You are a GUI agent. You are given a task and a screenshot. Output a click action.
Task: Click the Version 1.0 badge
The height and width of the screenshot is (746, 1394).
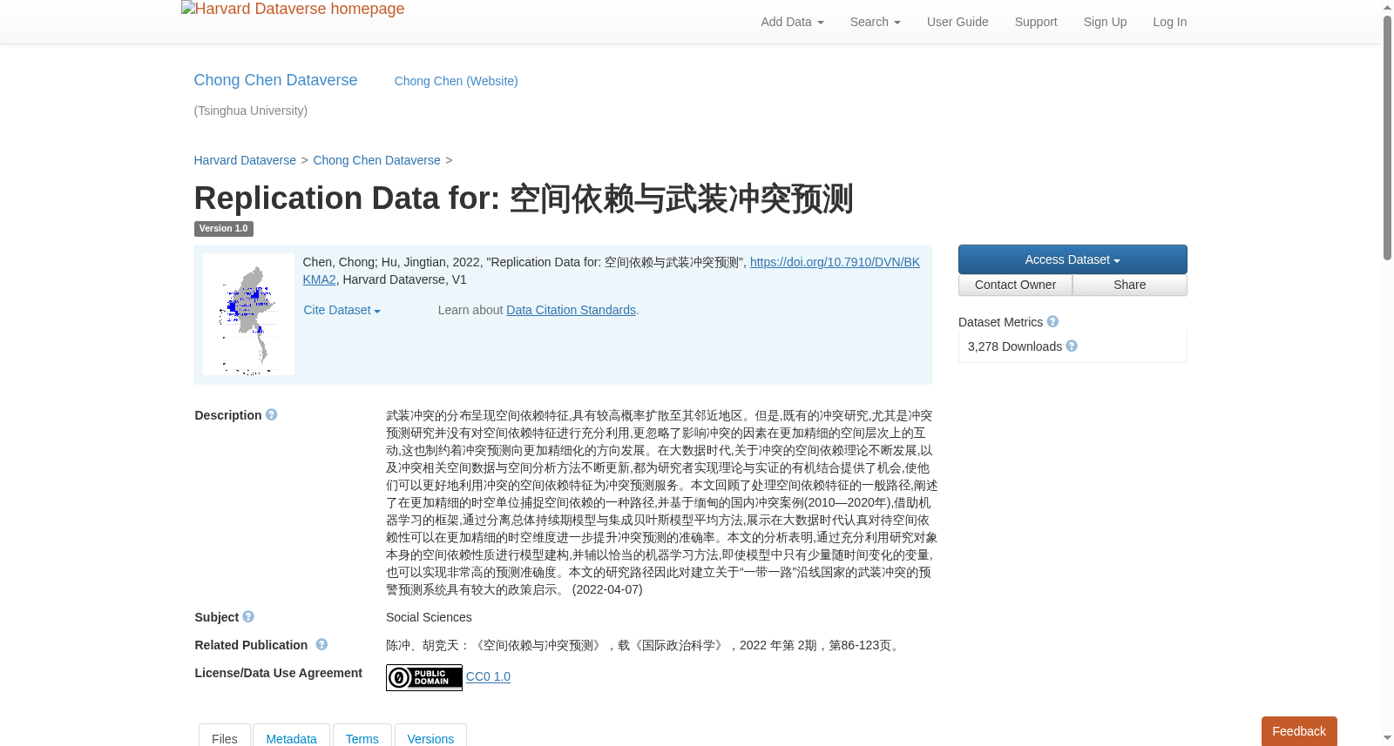point(223,229)
